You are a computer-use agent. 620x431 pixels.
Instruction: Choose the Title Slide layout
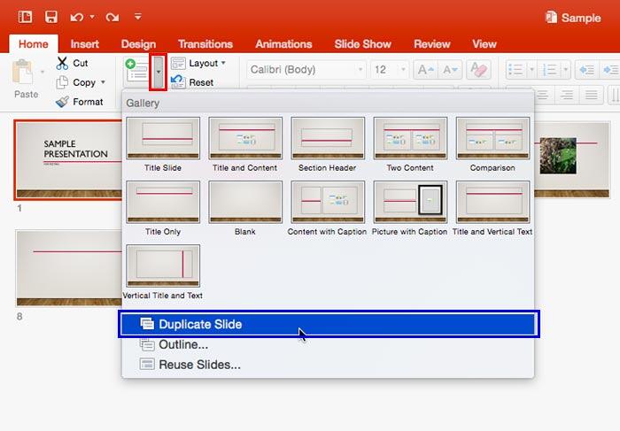(163, 144)
